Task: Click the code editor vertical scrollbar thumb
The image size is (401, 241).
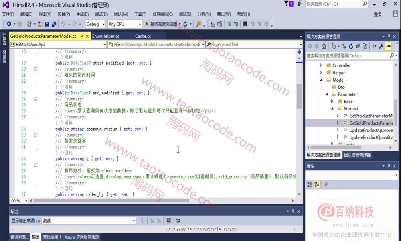Action: click(x=299, y=96)
